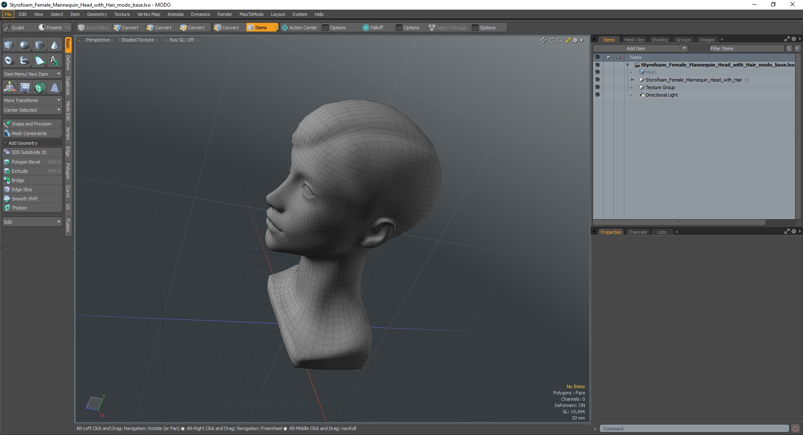803x435 pixels.
Task: Activate the taper grid tool
Action: pyautogui.click(x=55, y=87)
